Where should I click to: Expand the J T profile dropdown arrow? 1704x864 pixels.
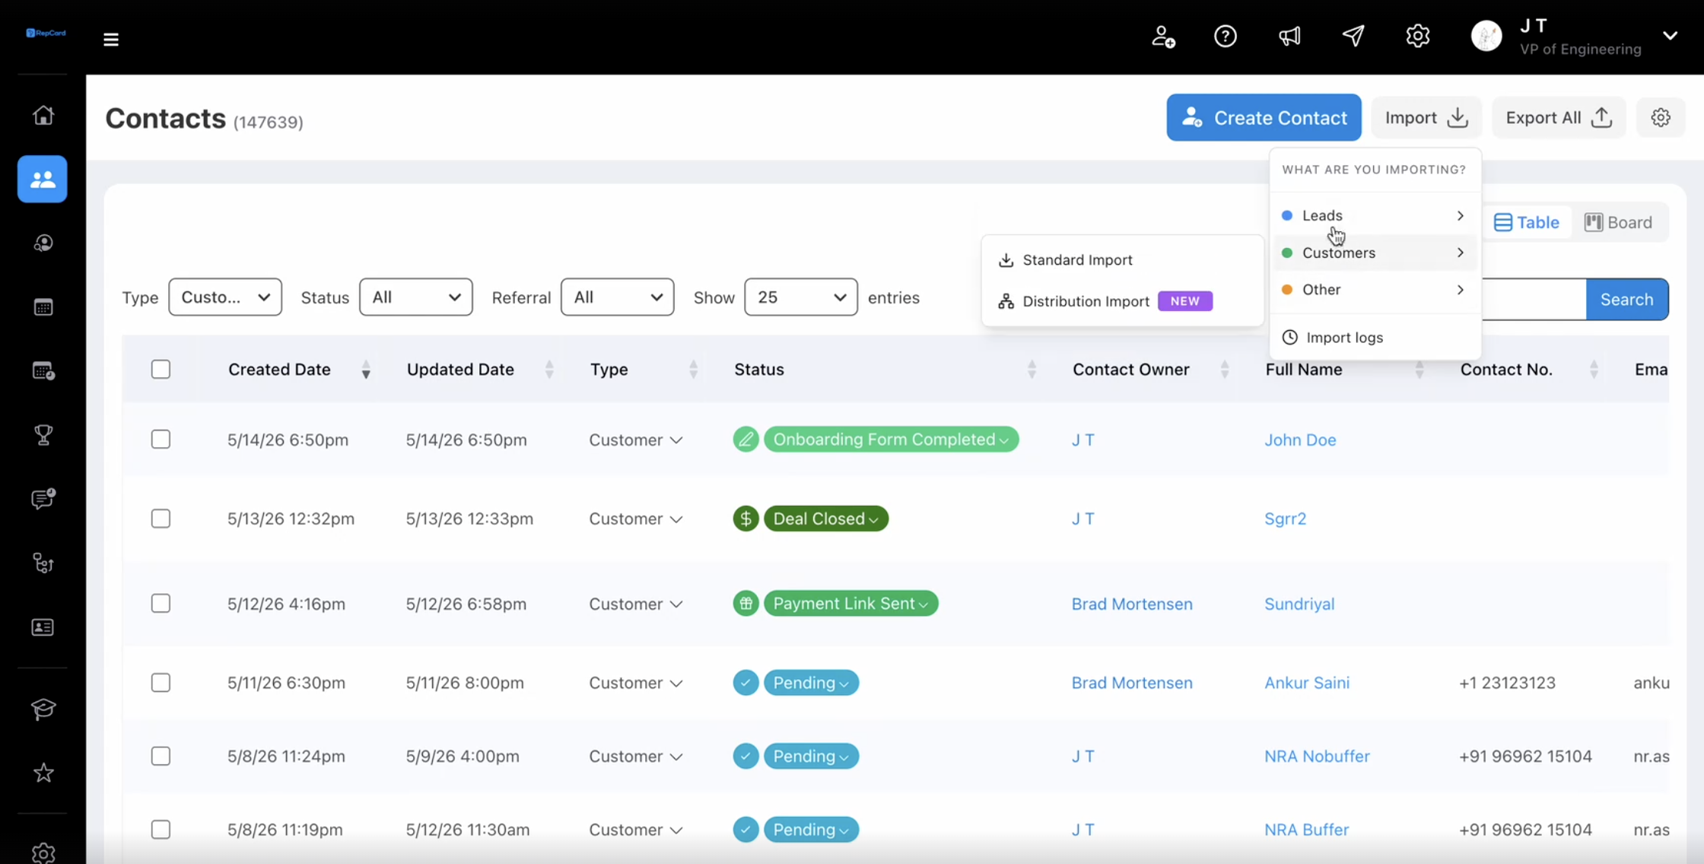pos(1670,36)
